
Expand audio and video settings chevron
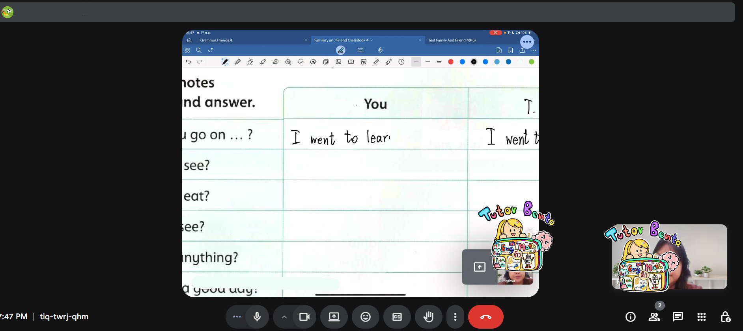pos(284,317)
